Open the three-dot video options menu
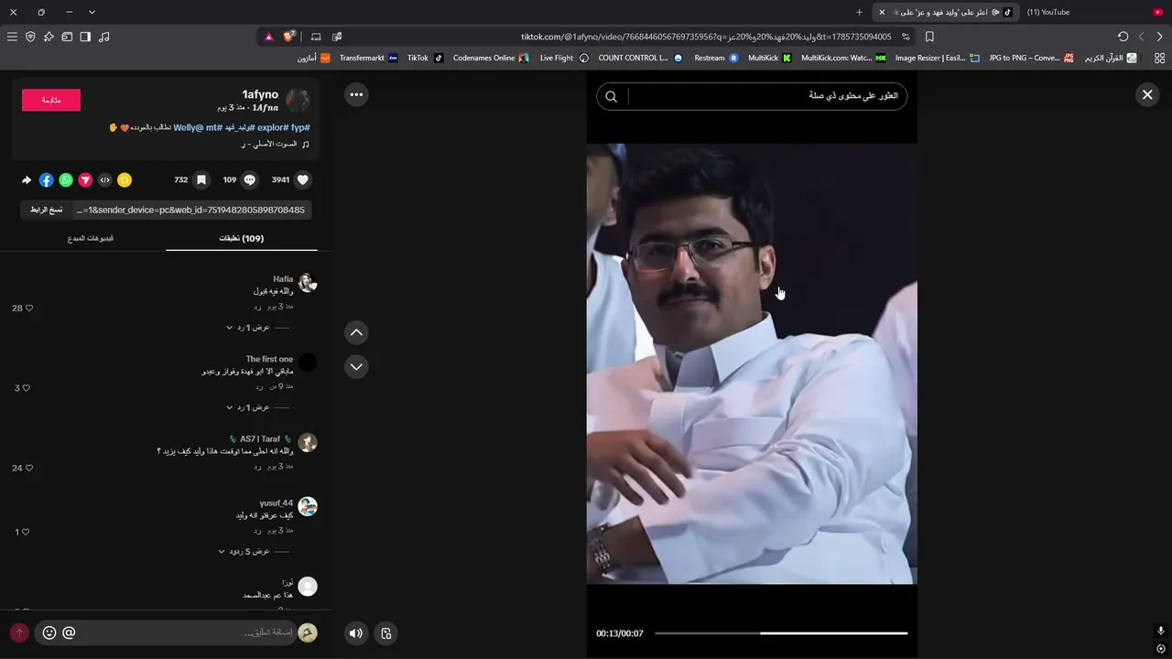This screenshot has height=659, width=1172. [x=356, y=94]
